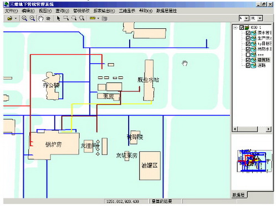Select the 数据层 tab
Image resolution: width=276 pixels, height=206 pixels.
click(238, 195)
